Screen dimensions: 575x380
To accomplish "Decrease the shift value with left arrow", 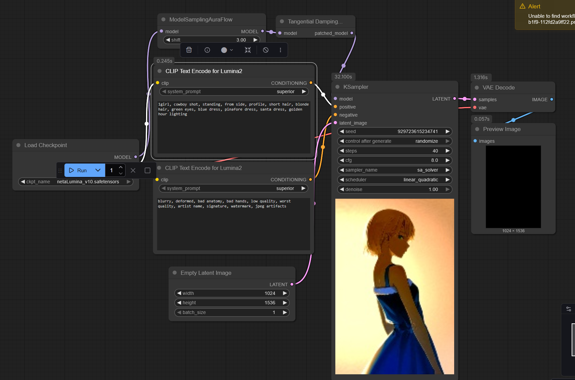I will click(168, 40).
